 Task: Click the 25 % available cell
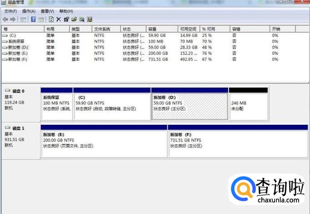(207, 36)
